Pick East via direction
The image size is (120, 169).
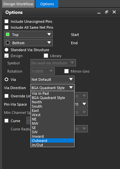pos(52,111)
